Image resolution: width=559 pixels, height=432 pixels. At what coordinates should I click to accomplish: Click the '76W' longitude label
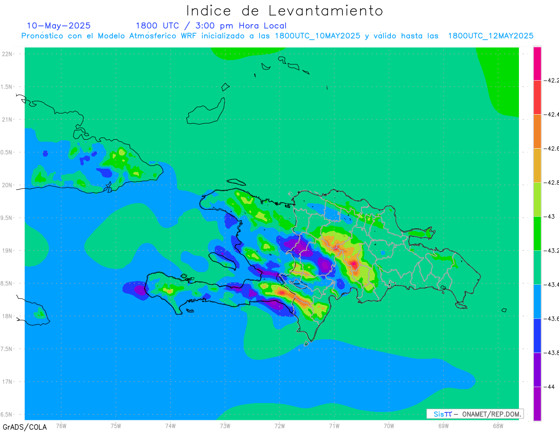pos(61,425)
